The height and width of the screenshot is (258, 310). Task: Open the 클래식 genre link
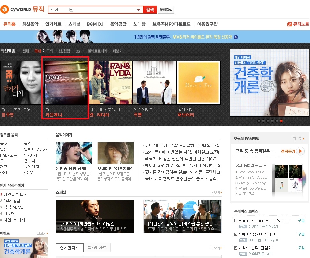coord(30,161)
